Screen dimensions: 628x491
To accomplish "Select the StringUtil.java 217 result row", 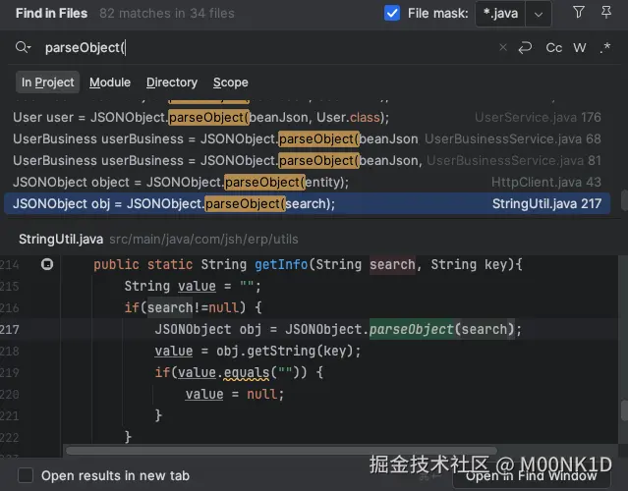I will click(308, 203).
